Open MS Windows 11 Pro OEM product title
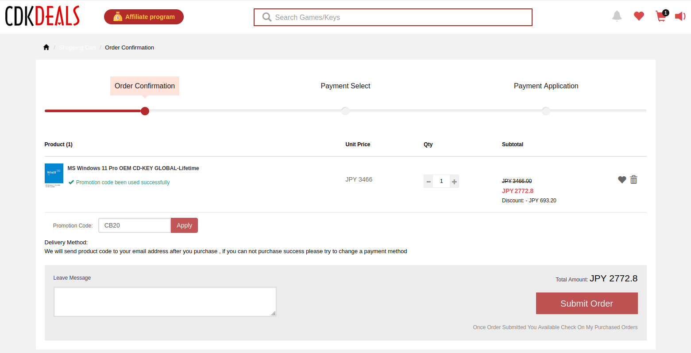 pyautogui.click(x=133, y=168)
